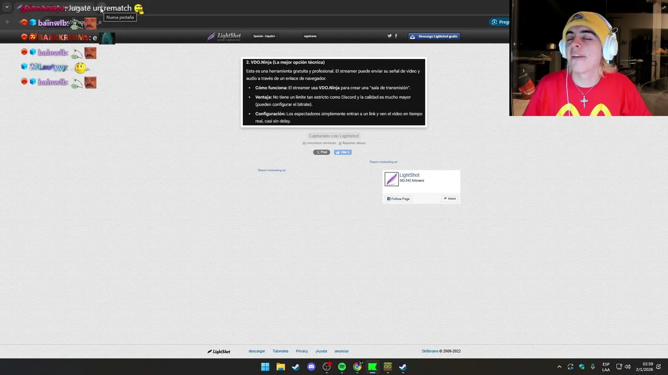This screenshot has width=668, height=375.
Task: Open the second Steam taskbar icon
Action: coord(403,367)
